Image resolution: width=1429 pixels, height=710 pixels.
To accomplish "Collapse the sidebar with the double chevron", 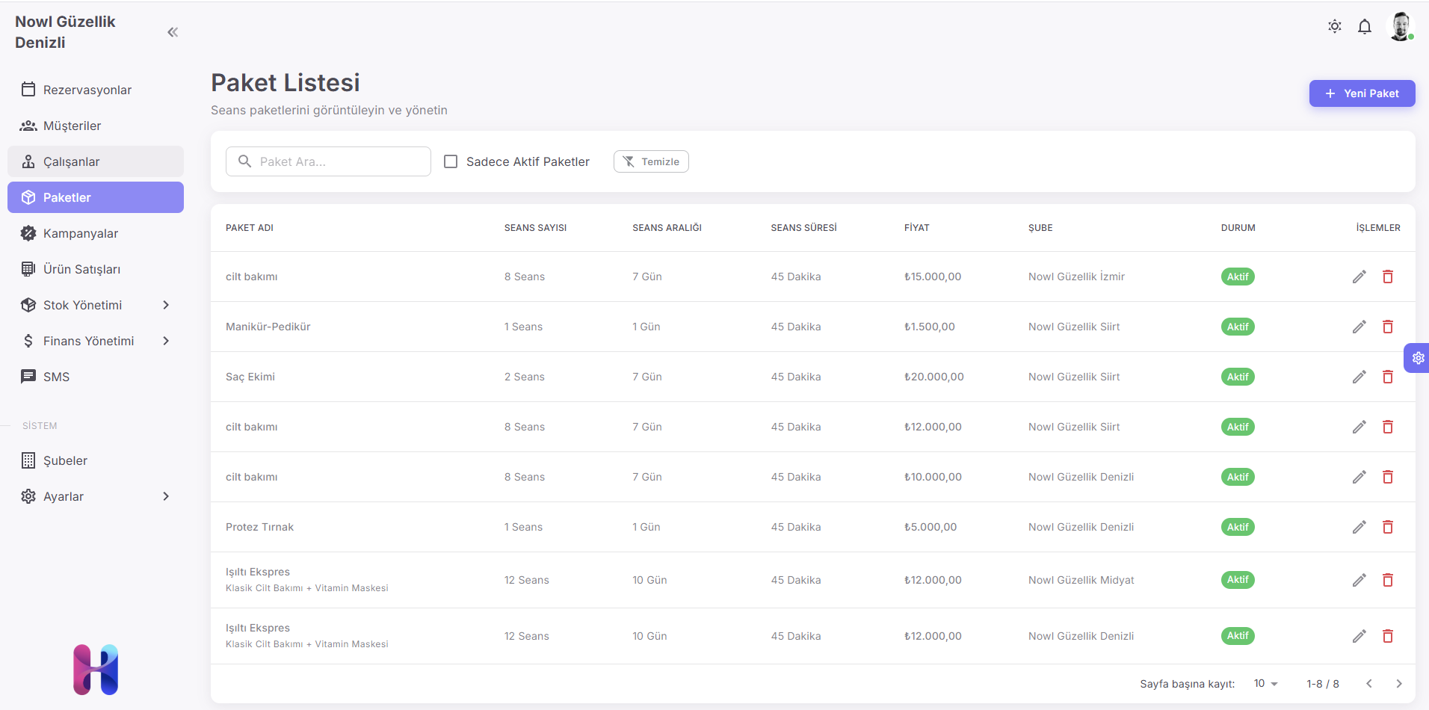I will [x=173, y=32].
